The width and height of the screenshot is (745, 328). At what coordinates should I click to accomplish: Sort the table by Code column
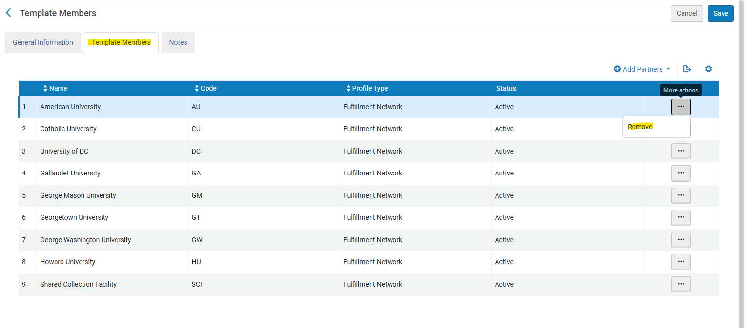206,88
